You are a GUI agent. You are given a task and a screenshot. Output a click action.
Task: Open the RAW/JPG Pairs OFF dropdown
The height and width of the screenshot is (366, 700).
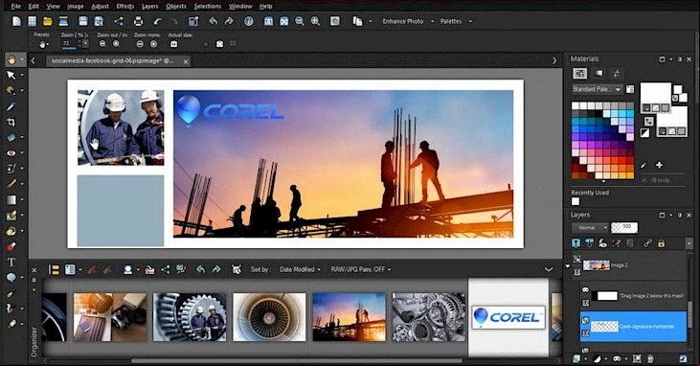tap(361, 269)
